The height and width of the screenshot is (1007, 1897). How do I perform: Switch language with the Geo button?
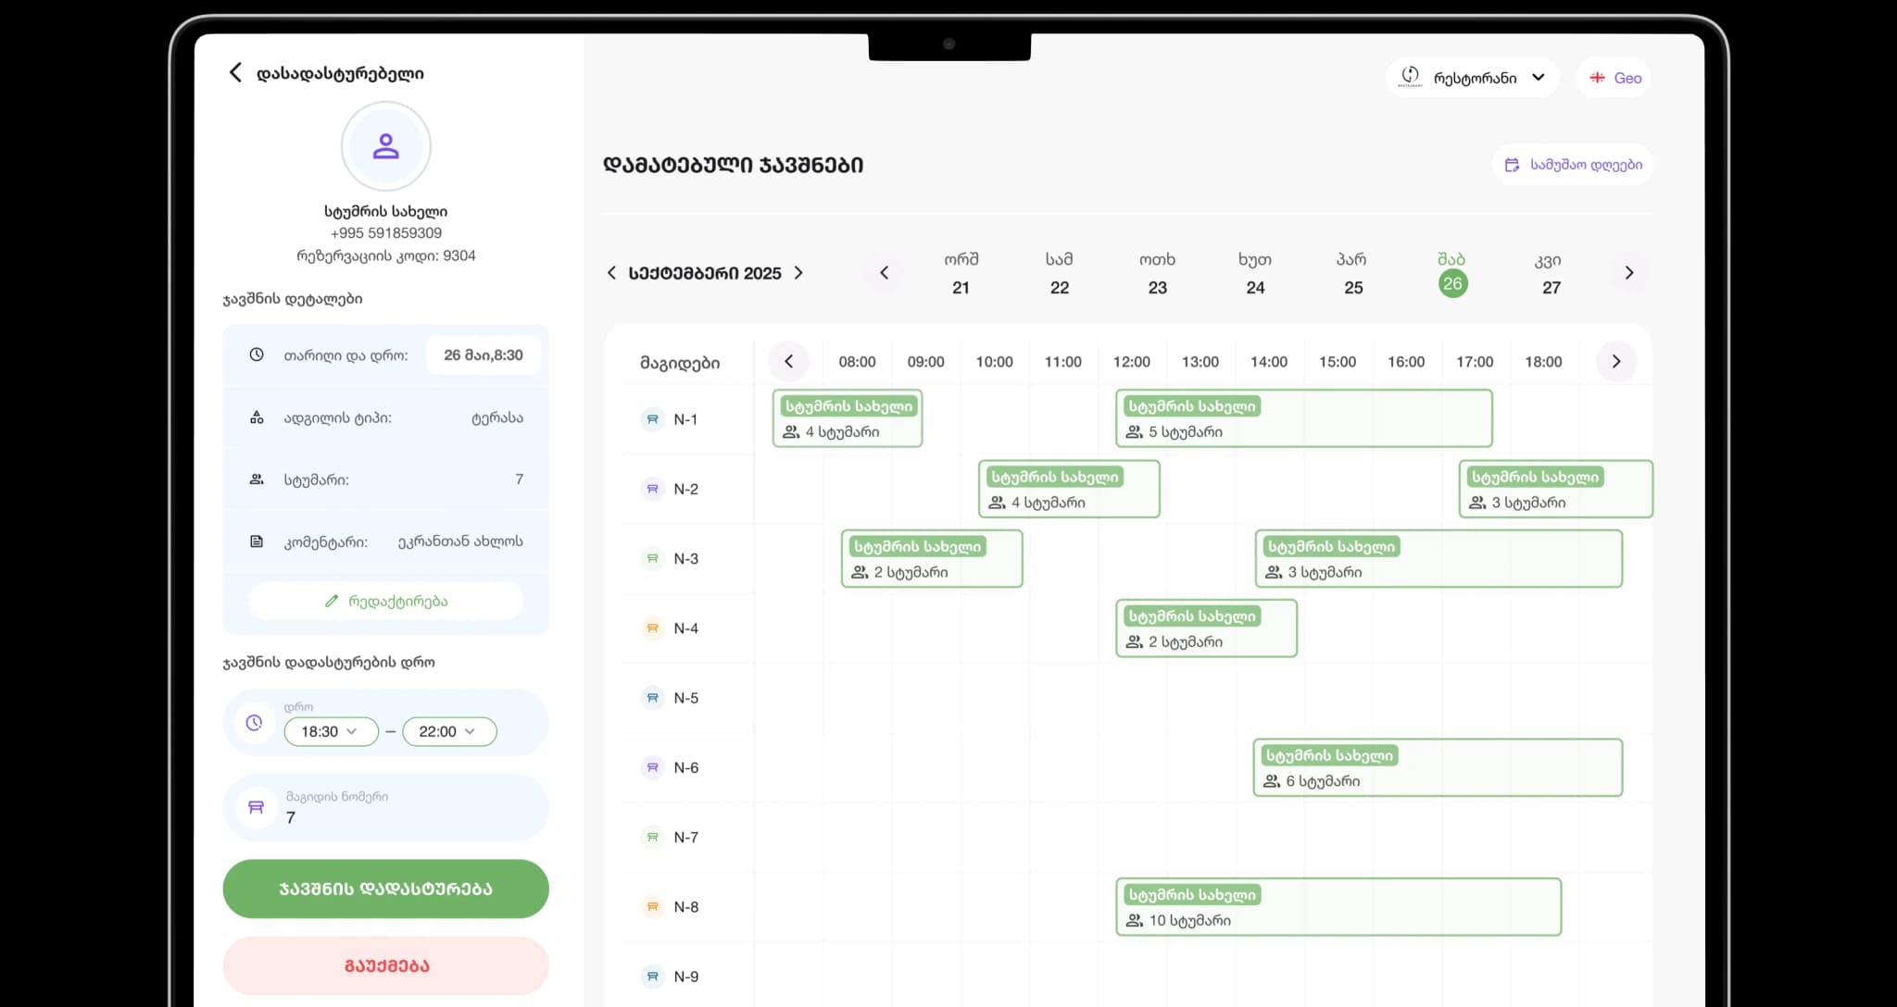pyautogui.click(x=1614, y=78)
